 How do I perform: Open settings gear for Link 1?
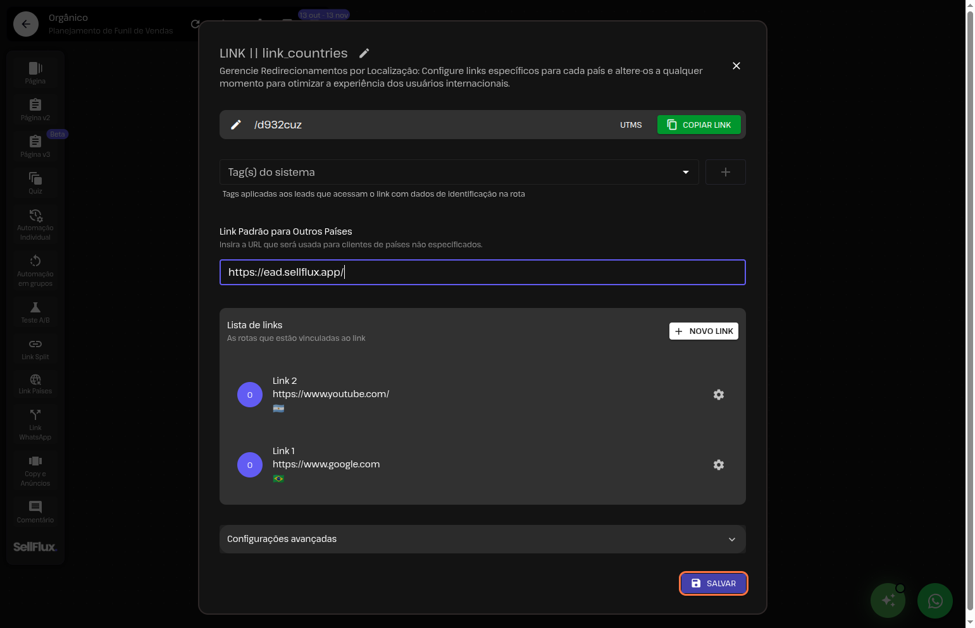(x=718, y=465)
